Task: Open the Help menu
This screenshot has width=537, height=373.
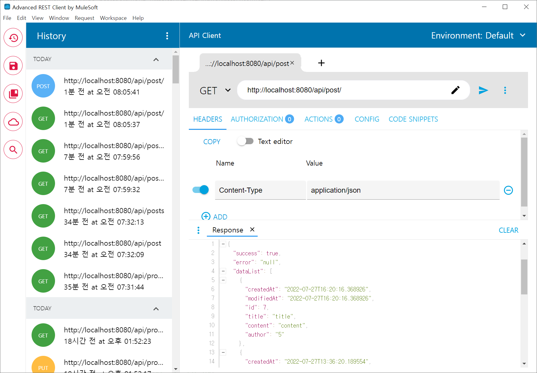Action: (x=138, y=18)
